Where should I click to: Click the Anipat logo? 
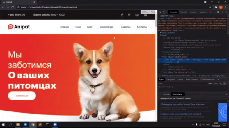(19, 27)
